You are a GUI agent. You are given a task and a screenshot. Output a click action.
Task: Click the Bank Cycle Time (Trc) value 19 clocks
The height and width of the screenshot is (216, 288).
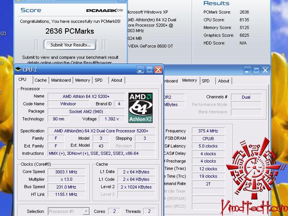click(208, 176)
